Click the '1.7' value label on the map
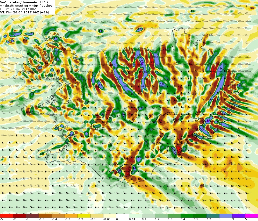The height and width of the screenshot is (221, 258). 32,33
